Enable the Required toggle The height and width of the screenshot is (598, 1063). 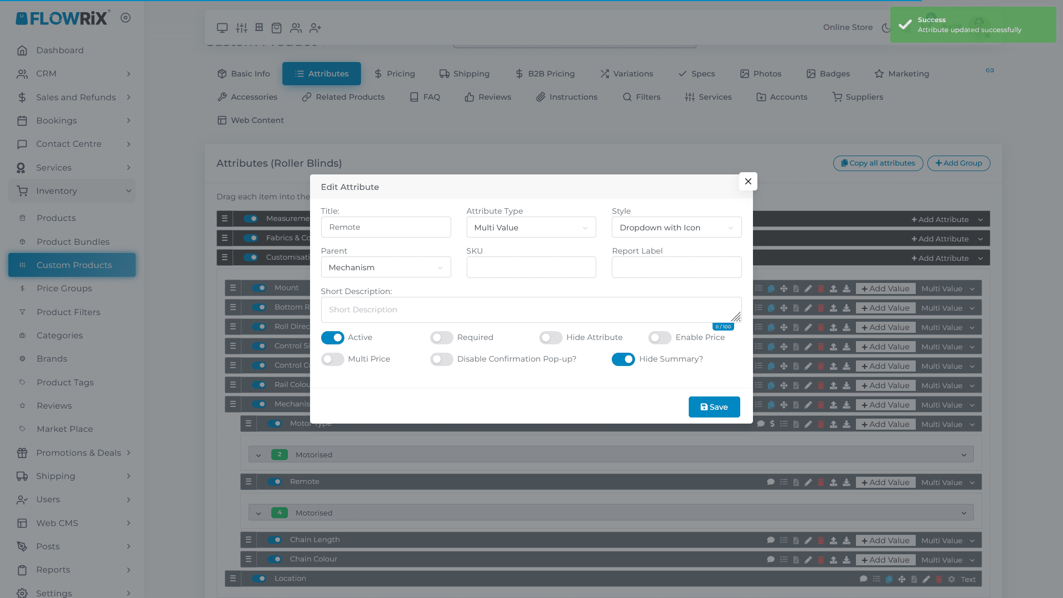click(441, 338)
